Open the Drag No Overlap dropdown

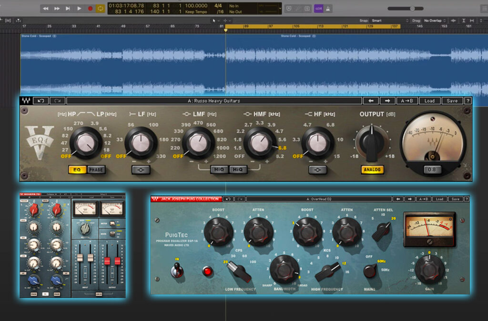pos(435,20)
